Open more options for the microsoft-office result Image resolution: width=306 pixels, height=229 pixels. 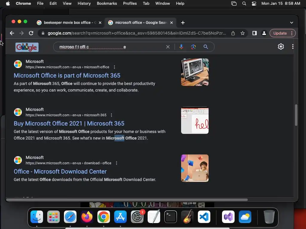[114, 67]
